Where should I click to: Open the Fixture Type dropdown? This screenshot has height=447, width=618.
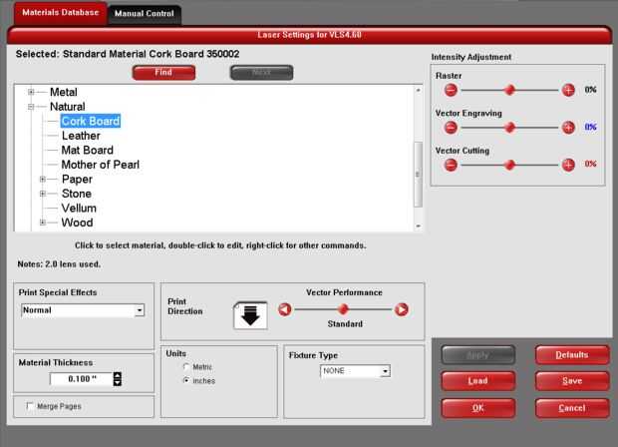coord(385,371)
